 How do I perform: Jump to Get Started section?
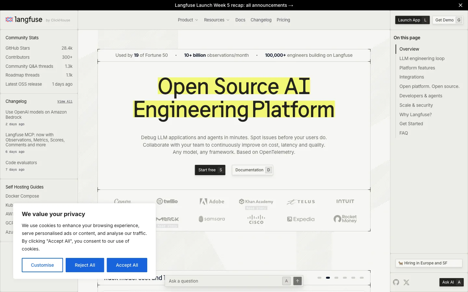411,124
